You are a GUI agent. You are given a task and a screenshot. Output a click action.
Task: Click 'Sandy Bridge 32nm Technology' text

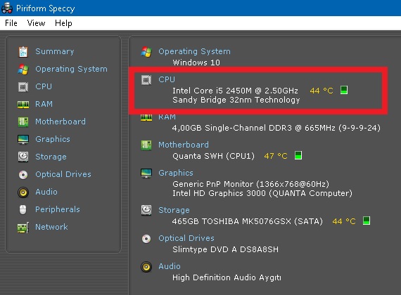point(236,100)
